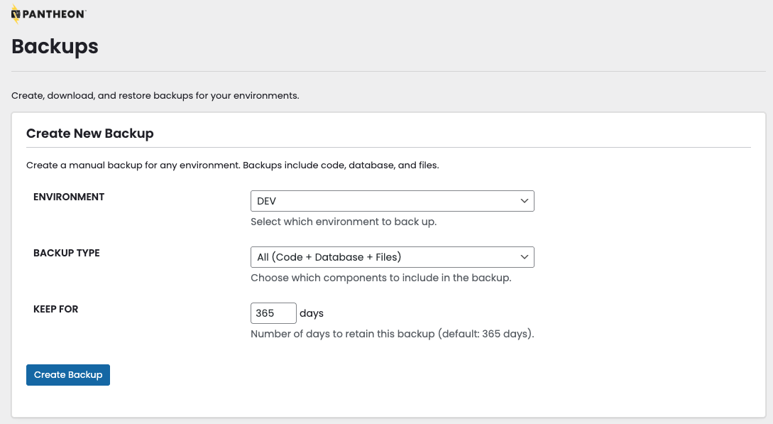Click the Pantheon logo
This screenshot has width=773, height=424.
(x=48, y=13)
